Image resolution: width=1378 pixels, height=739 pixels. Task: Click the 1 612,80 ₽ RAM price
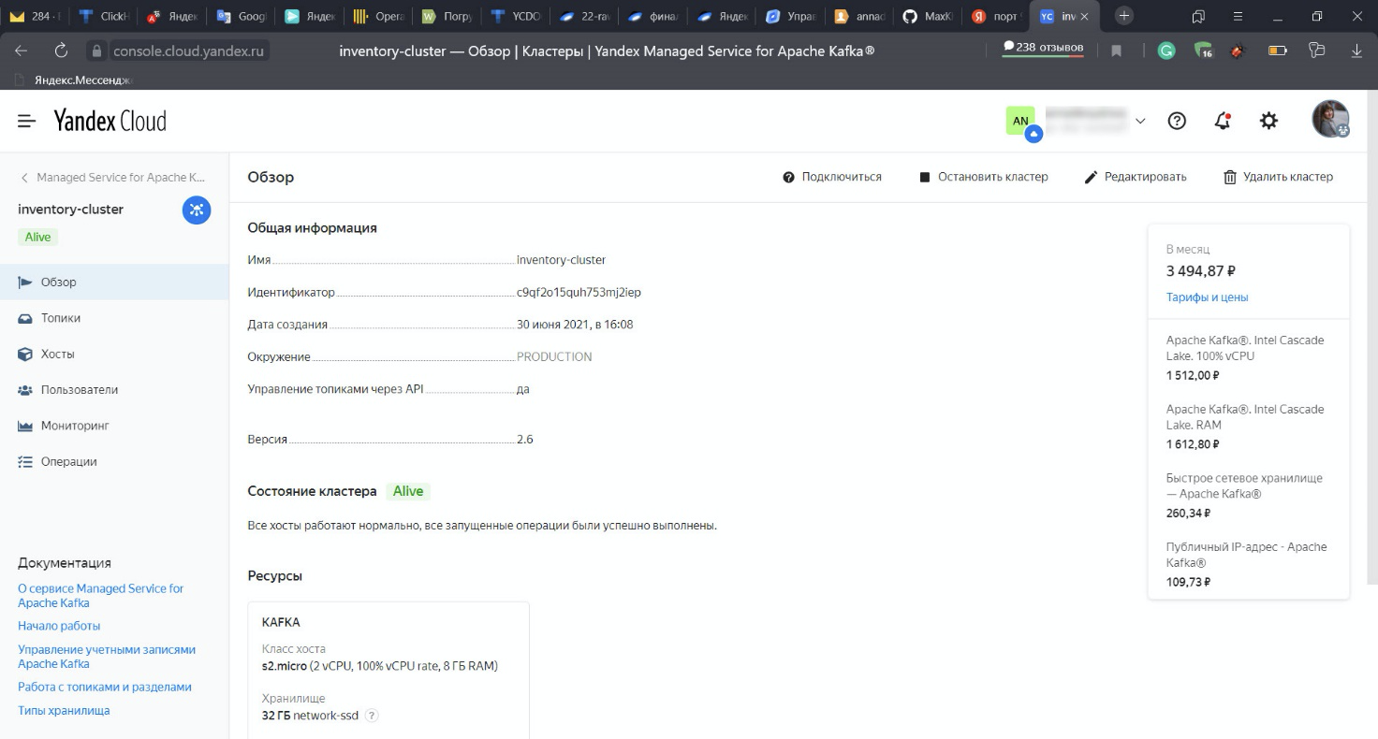click(1193, 444)
